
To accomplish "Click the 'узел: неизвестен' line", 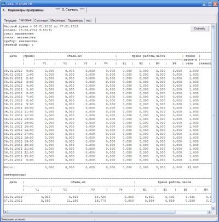I will 19,33.
